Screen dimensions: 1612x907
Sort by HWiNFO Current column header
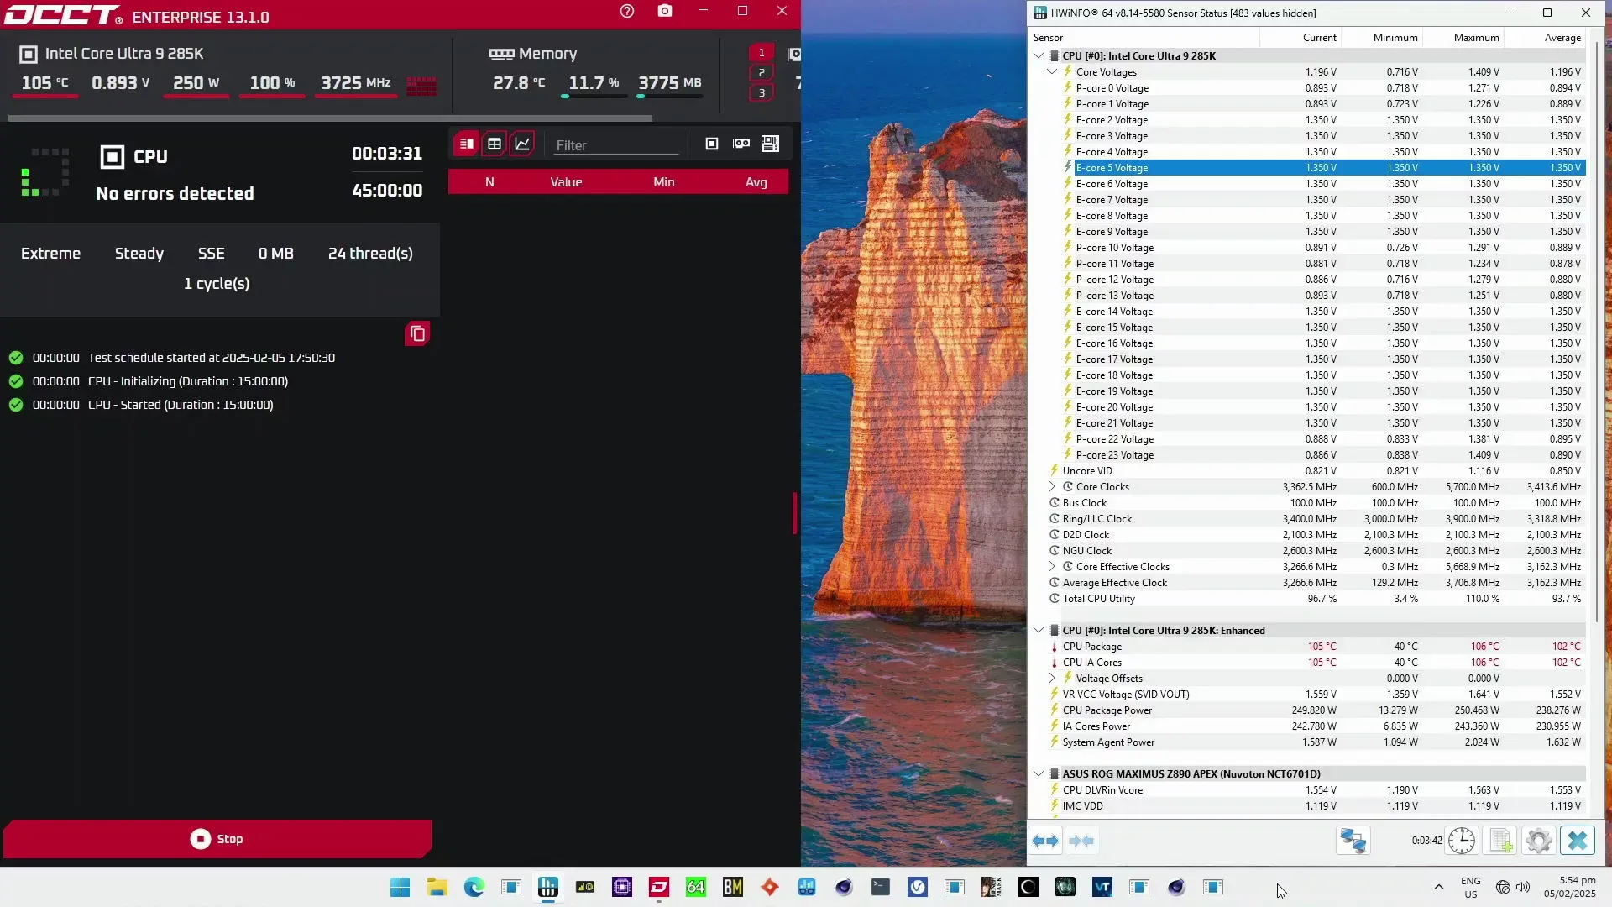1300,38
